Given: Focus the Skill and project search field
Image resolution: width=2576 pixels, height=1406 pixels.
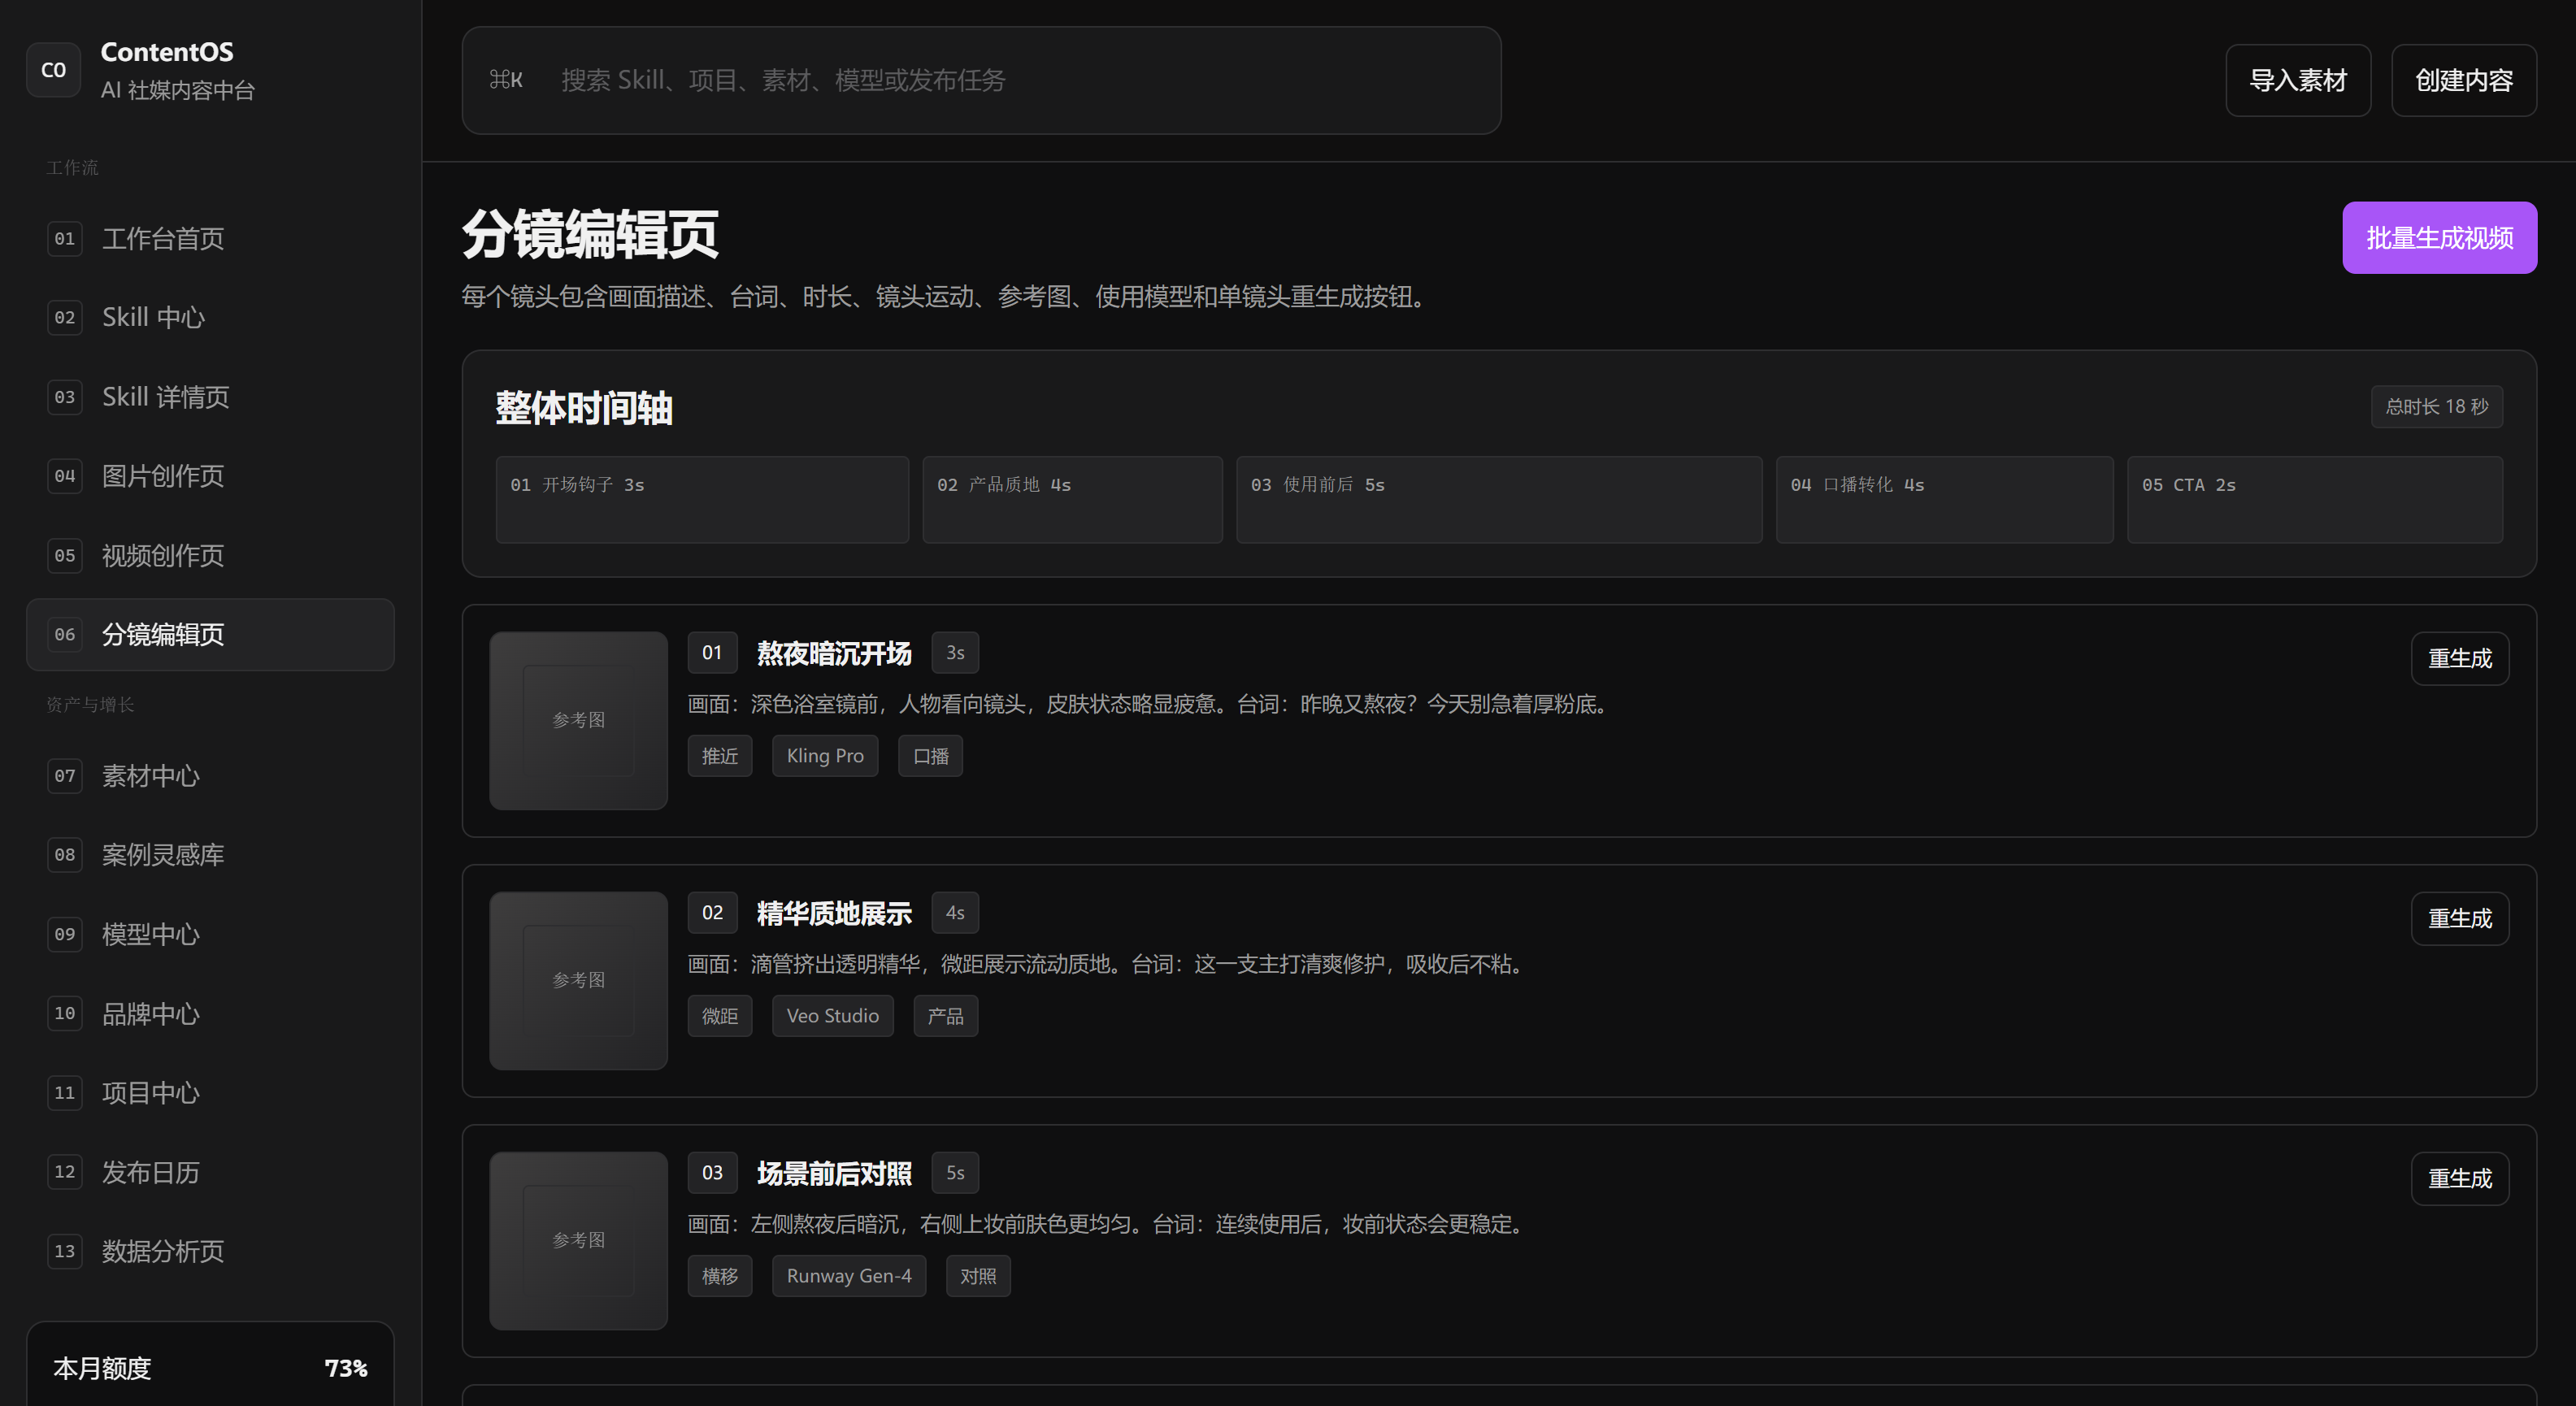Looking at the screenshot, I should point(981,80).
